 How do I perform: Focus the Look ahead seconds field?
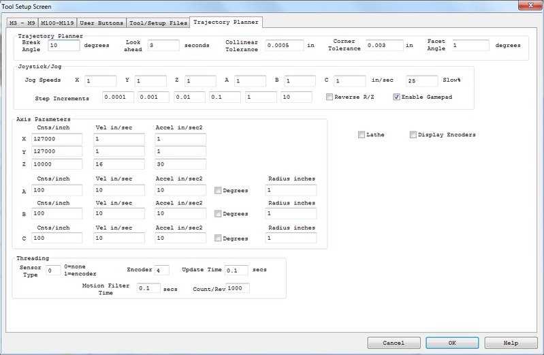tap(163, 46)
